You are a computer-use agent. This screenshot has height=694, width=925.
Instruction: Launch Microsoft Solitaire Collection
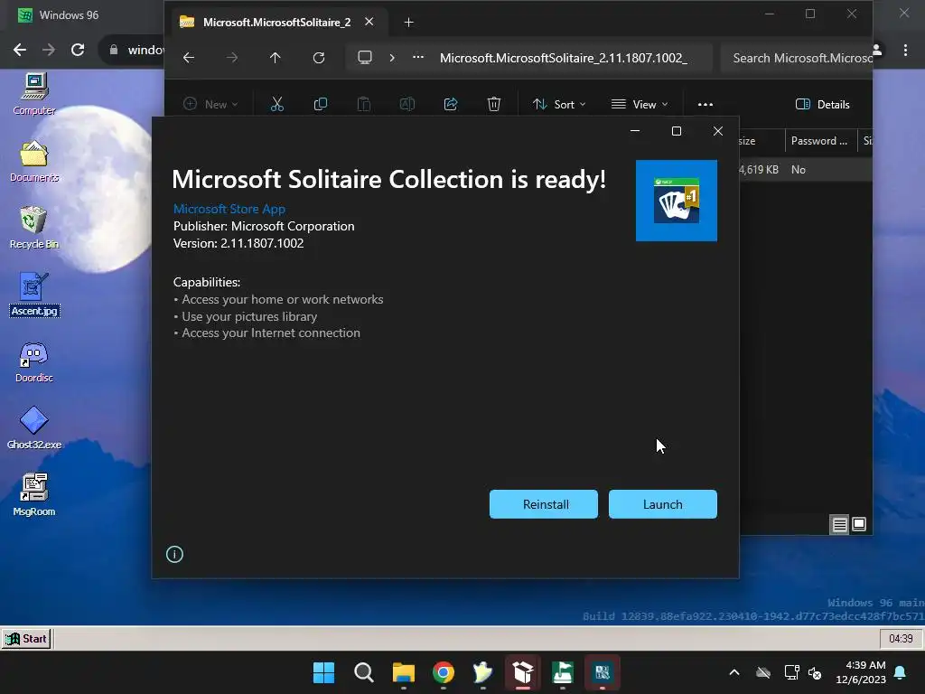(662, 504)
